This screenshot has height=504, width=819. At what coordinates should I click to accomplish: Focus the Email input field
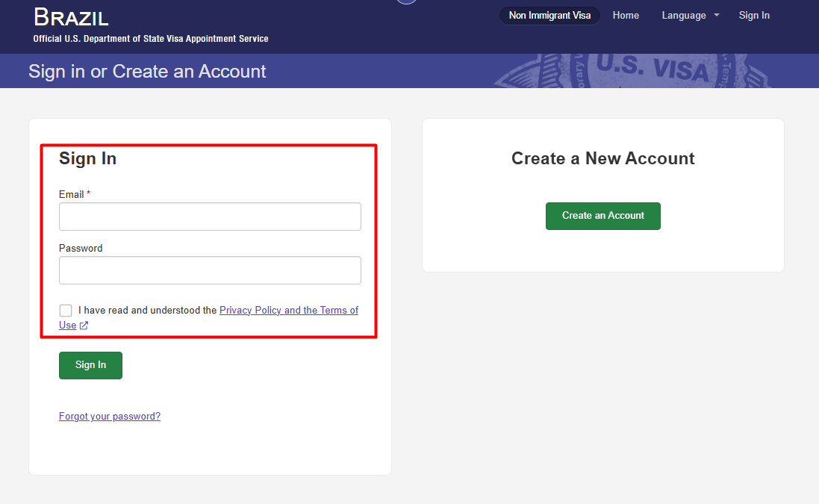(210, 217)
